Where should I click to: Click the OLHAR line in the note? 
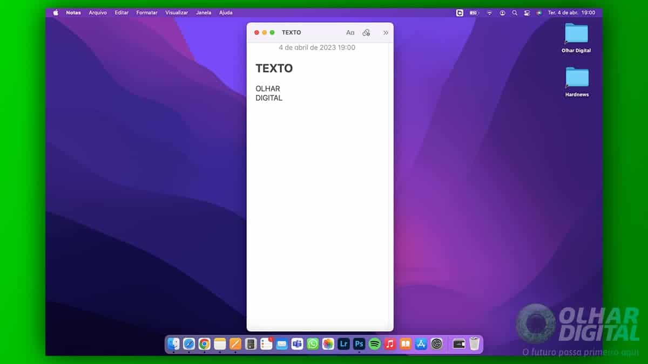pos(268,88)
